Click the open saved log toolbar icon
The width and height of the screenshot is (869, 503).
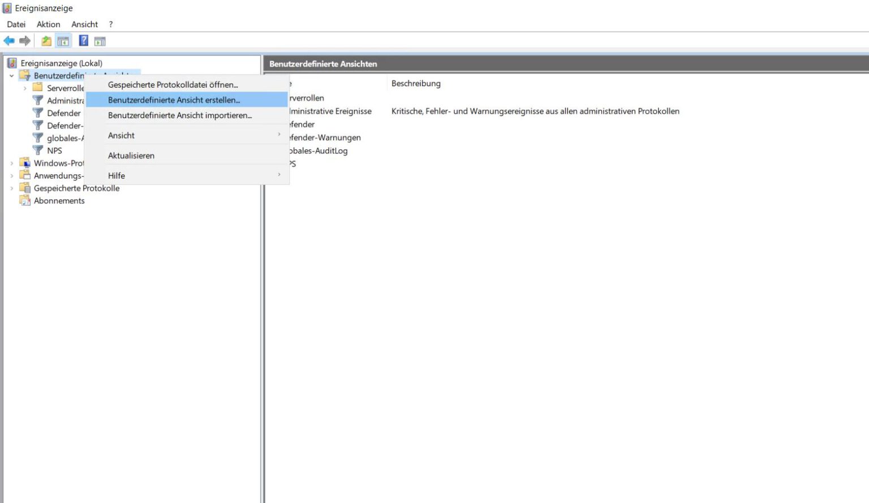click(x=45, y=40)
